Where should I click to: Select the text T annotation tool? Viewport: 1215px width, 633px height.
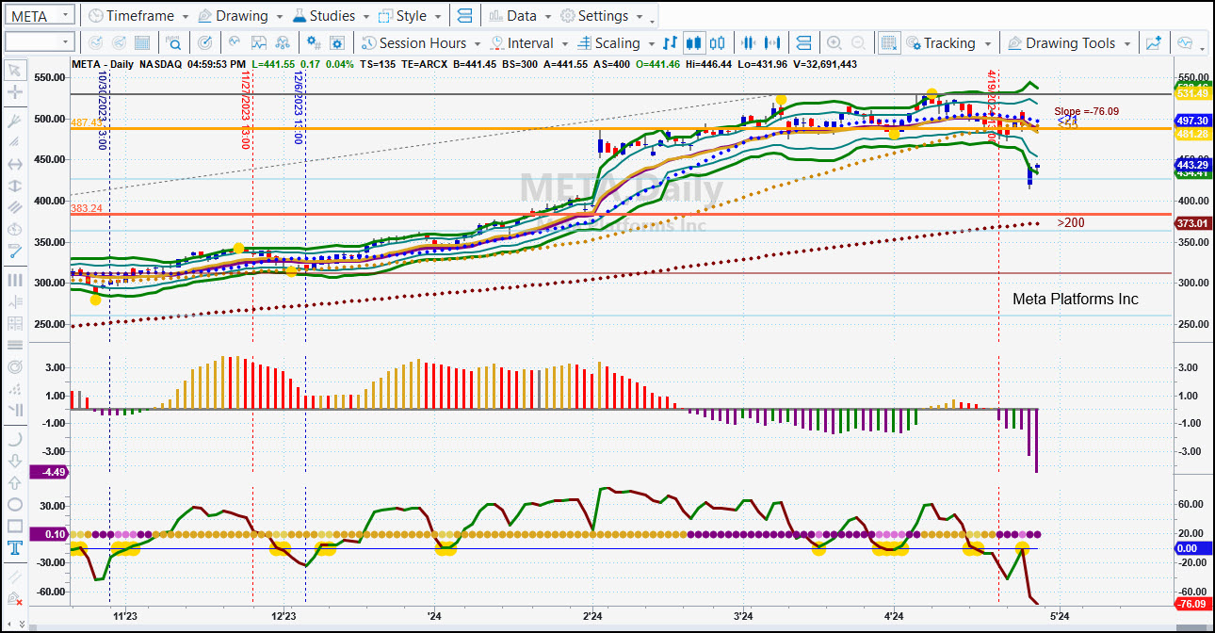click(14, 548)
